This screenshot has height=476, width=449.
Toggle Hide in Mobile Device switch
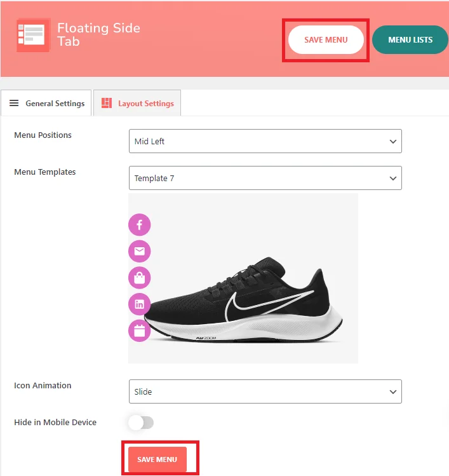pos(141,423)
